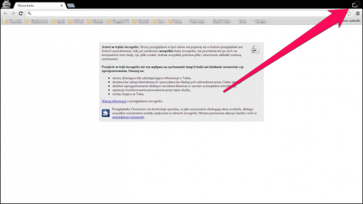Open the Inne zakładki bookmarks folder
The width and height of the screenshot is (363, 204).
point(351,21)
